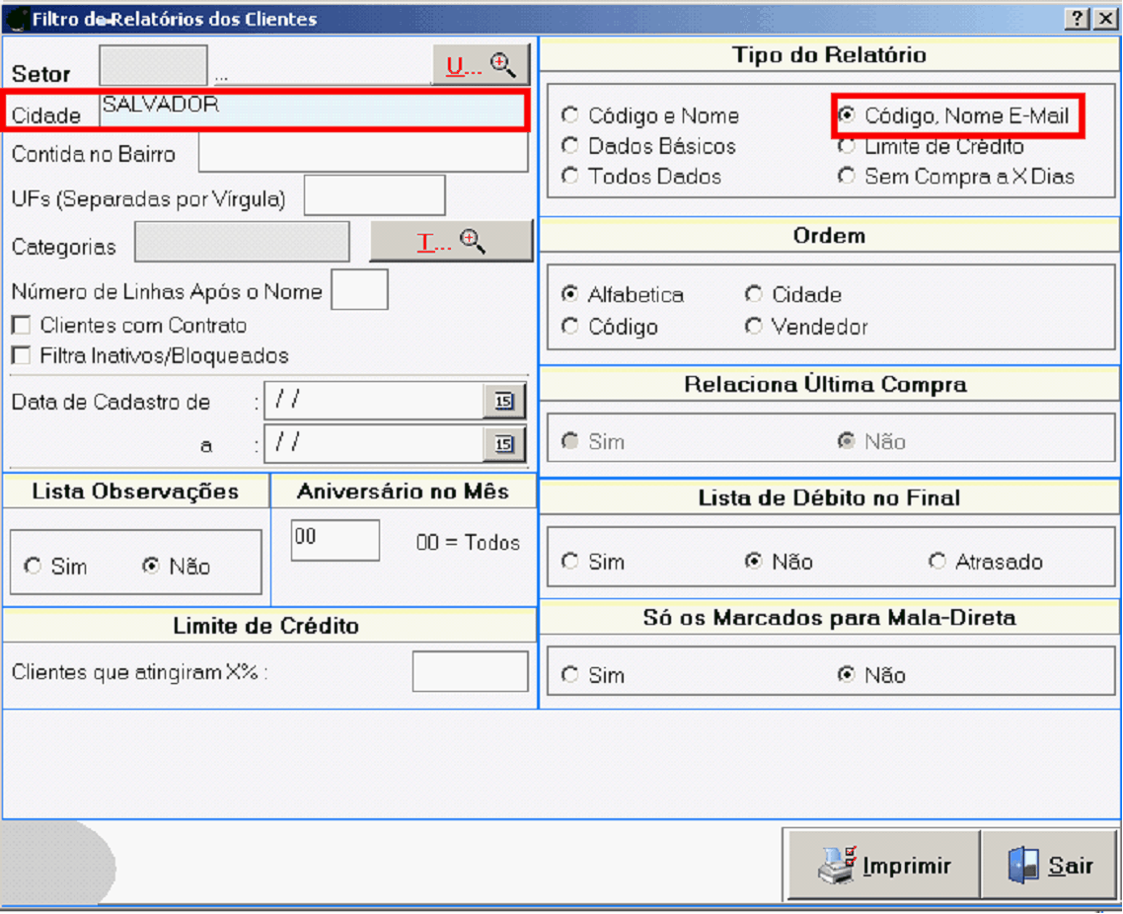
Task: Click the Sair exit button
Action: [1050, 866]
